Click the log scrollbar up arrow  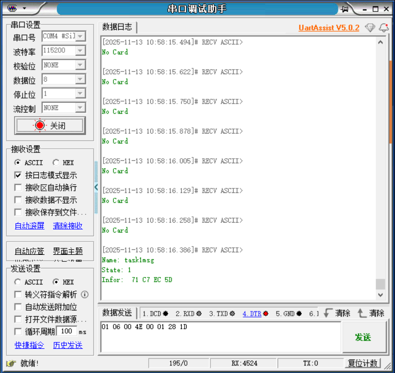pyautogui.click(x=381, y=42)
